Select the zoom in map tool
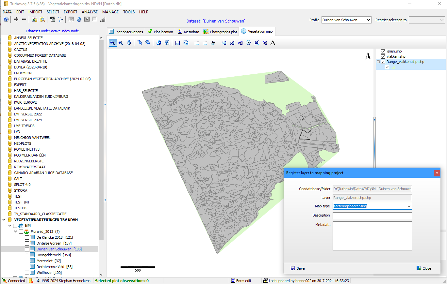Viewport: 447px width, 284px height. [x=112, y=43]
